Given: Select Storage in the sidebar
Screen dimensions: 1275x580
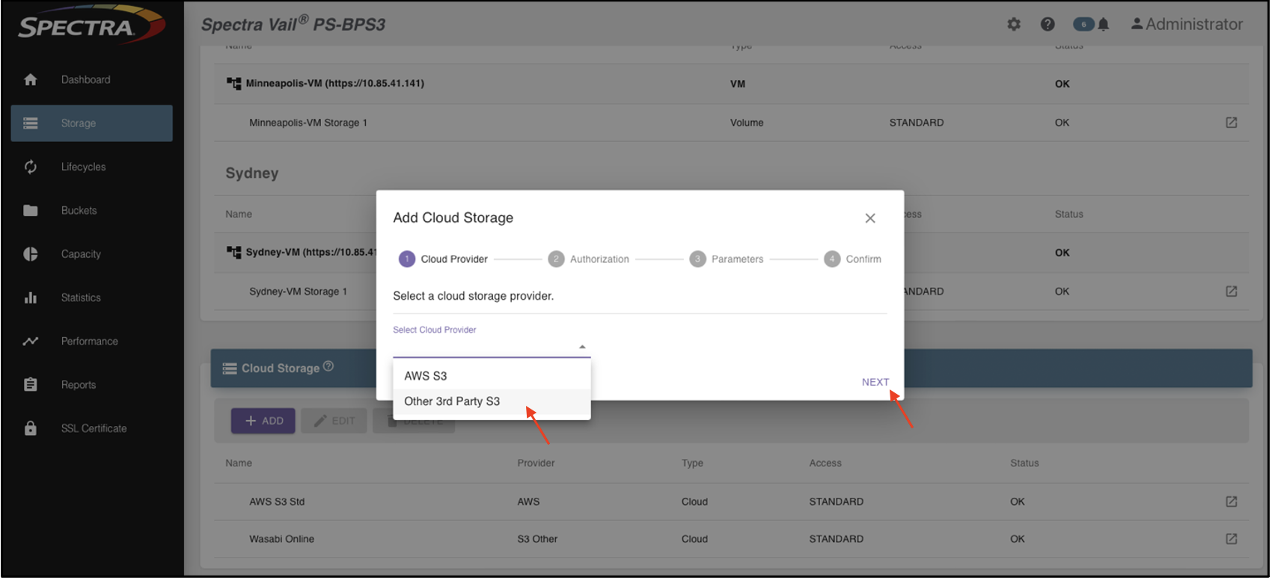Looking at the screenshot, I should click(92, 123).
